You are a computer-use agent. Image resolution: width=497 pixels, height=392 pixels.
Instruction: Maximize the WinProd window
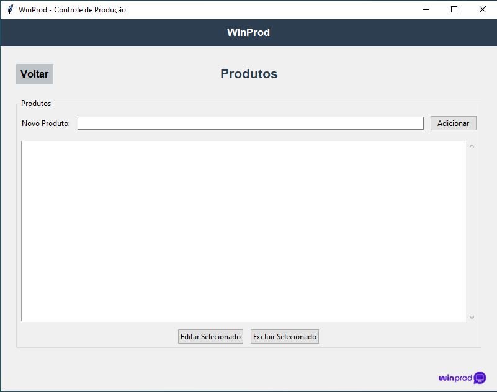point(454,9)
